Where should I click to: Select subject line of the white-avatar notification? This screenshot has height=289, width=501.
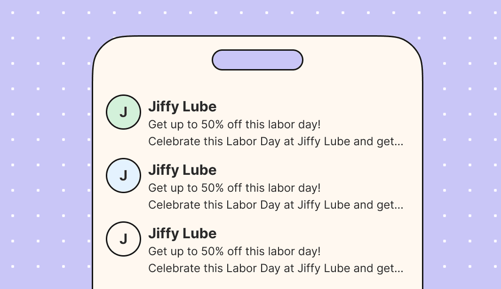(235, 251)
